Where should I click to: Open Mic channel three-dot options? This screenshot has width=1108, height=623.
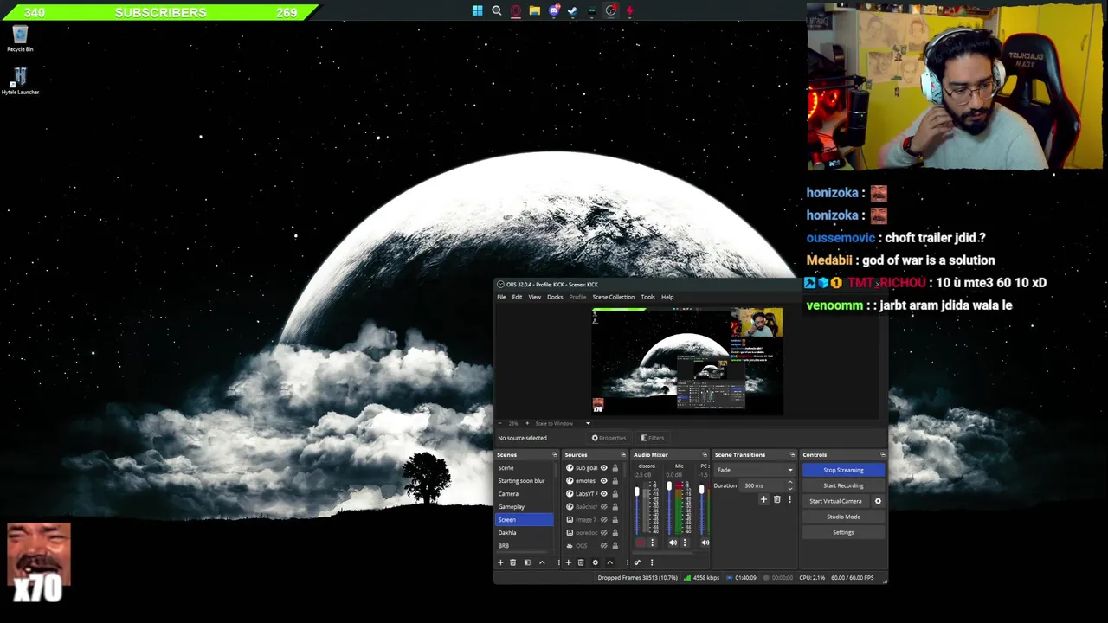click(685, 543)
